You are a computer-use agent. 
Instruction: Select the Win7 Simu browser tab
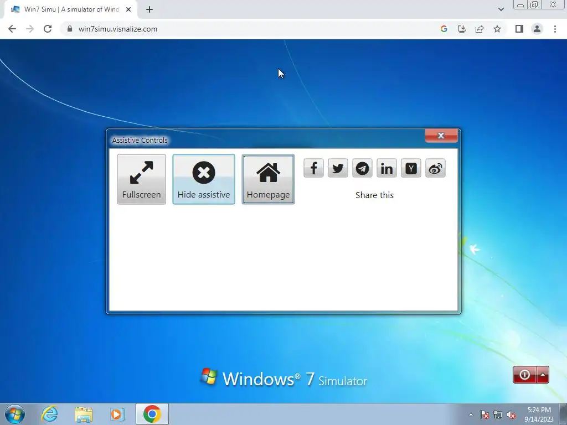[x=70, y=9]
